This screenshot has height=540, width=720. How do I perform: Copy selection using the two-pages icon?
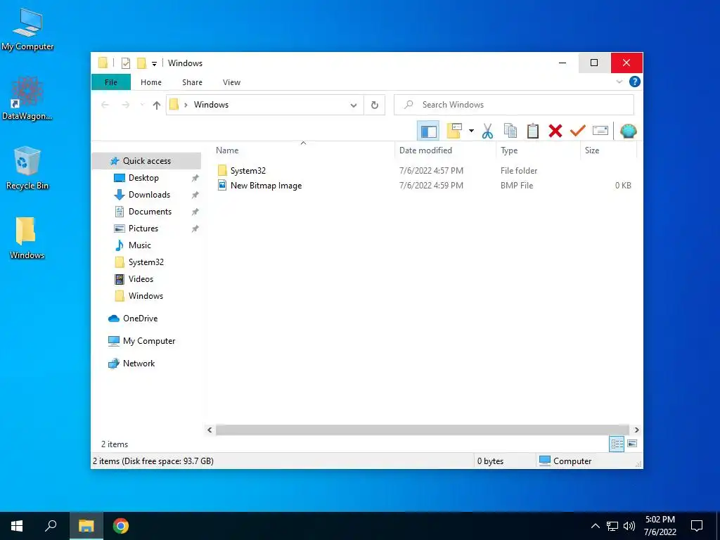click(510, 131)
